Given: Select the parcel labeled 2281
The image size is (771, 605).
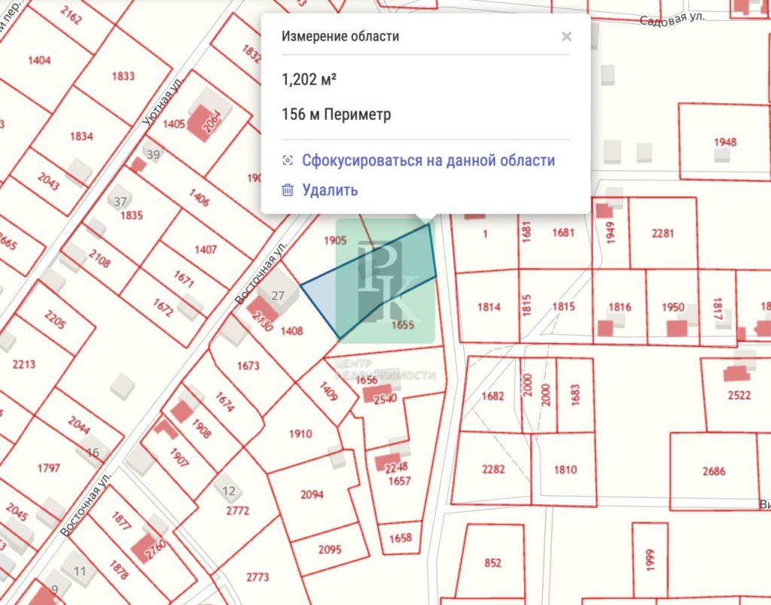Looking at the screenshot, I should 663,233.
